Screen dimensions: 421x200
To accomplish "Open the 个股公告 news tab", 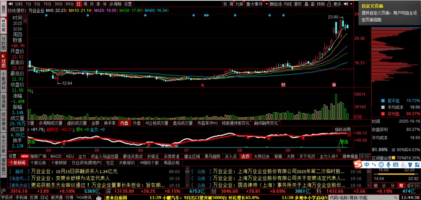I will tap(38, 163).
